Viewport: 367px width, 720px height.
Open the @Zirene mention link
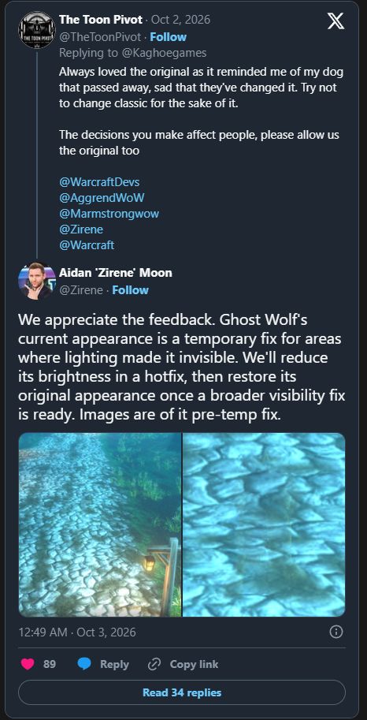81,229
